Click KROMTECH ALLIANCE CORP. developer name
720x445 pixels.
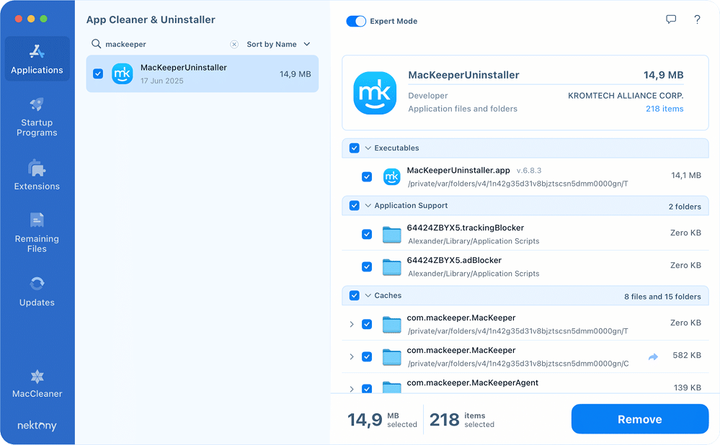[x=626, y=96]
